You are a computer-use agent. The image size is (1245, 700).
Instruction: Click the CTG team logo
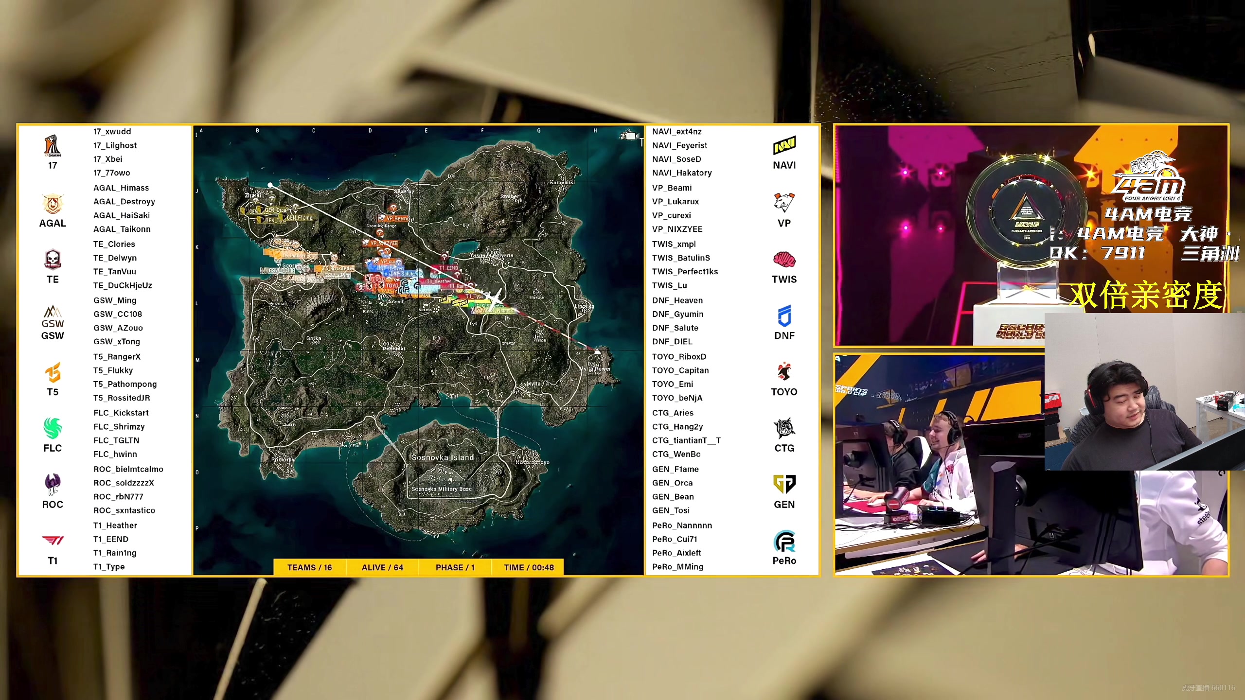pyautogui.click(x=784, y=428)
